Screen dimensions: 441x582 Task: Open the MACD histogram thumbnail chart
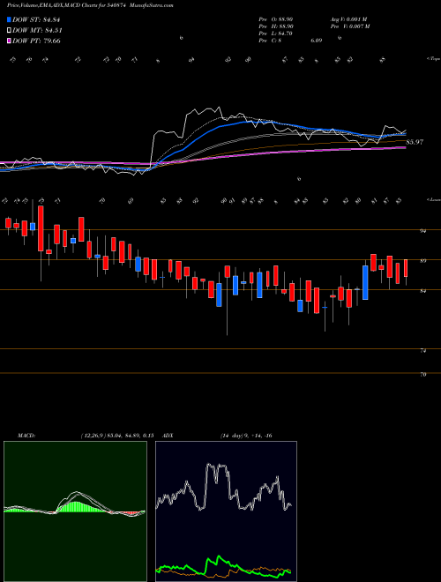click(x=75, y=511)
